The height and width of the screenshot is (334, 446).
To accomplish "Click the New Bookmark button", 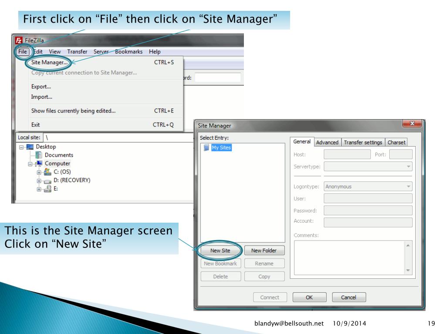I will point(220,264).
